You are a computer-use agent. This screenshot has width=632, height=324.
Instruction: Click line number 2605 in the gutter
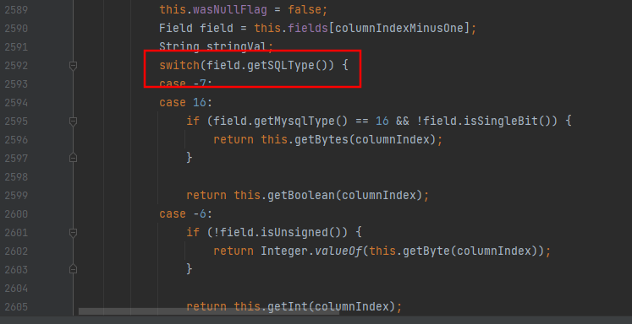coord(16,307)
